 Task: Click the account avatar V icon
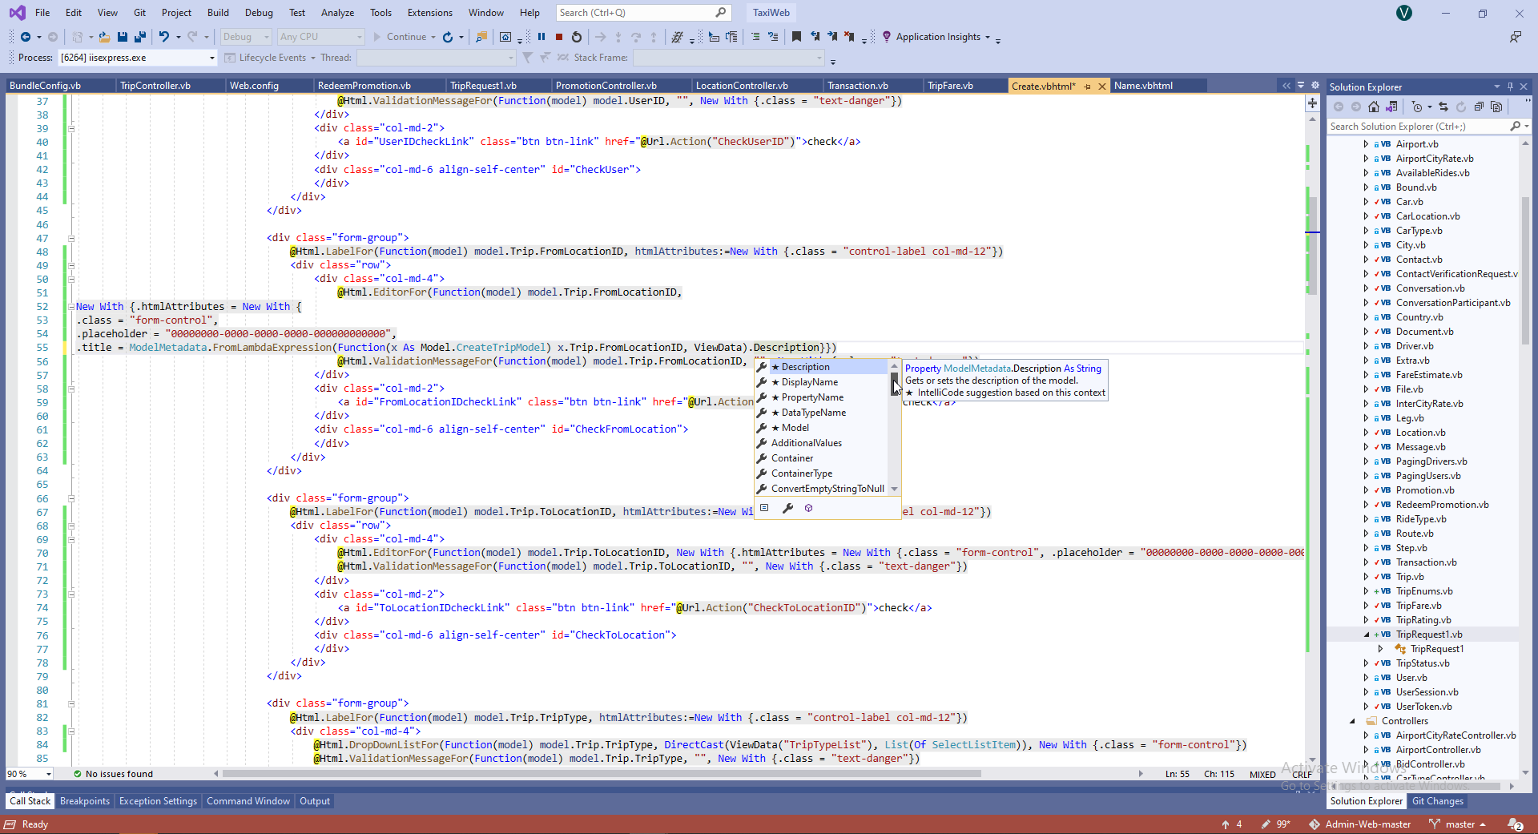1404,13
